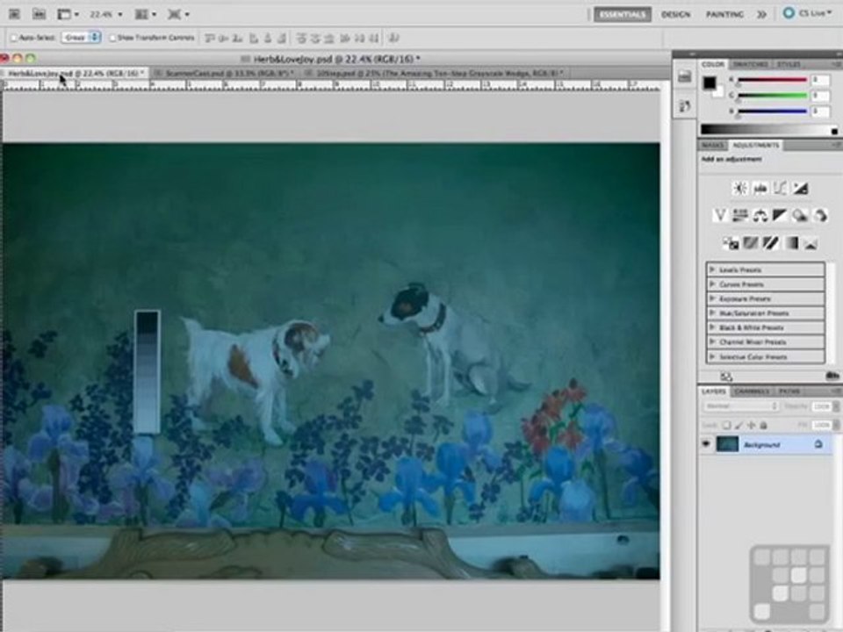Select the Adjustments tab
This screenshot has height=632, width=843.
click(755, 145)
